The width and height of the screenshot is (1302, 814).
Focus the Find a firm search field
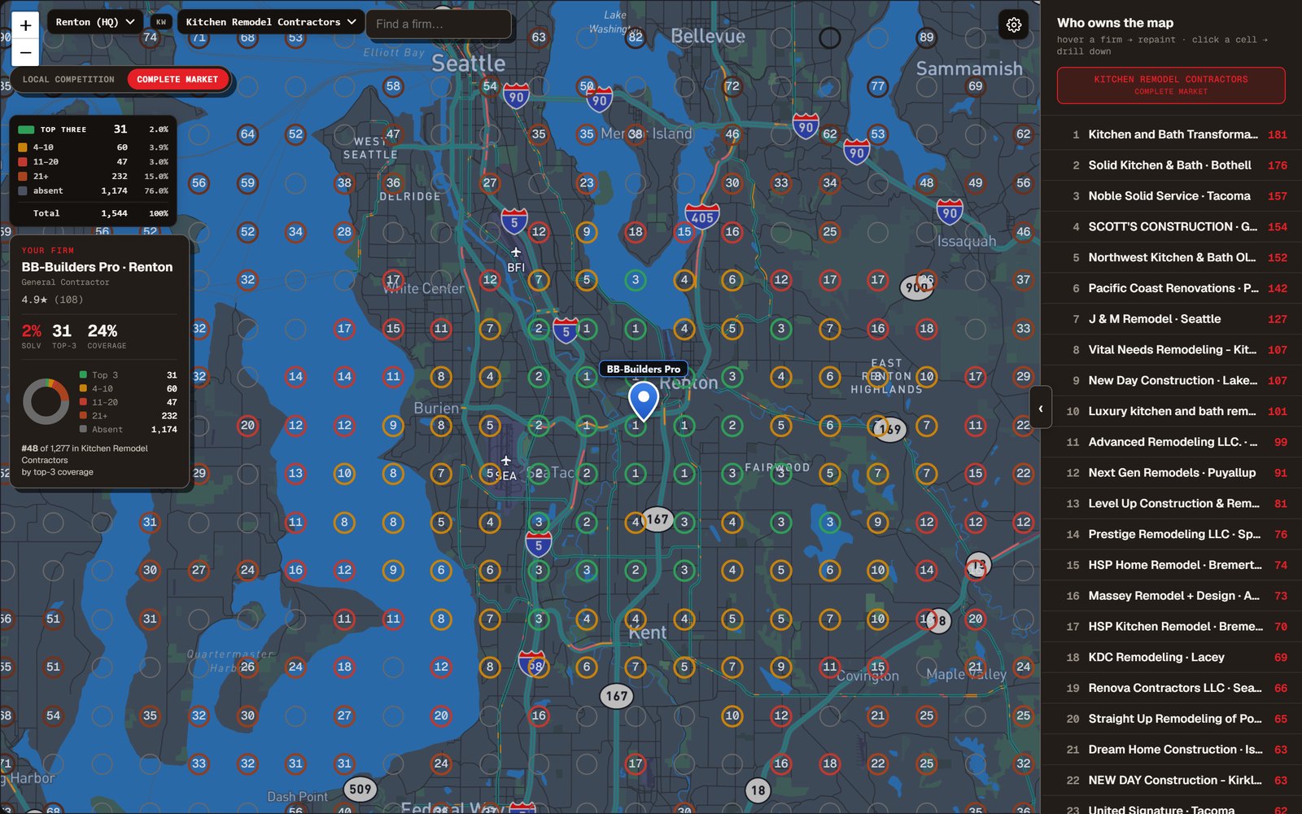coord(439,24)
